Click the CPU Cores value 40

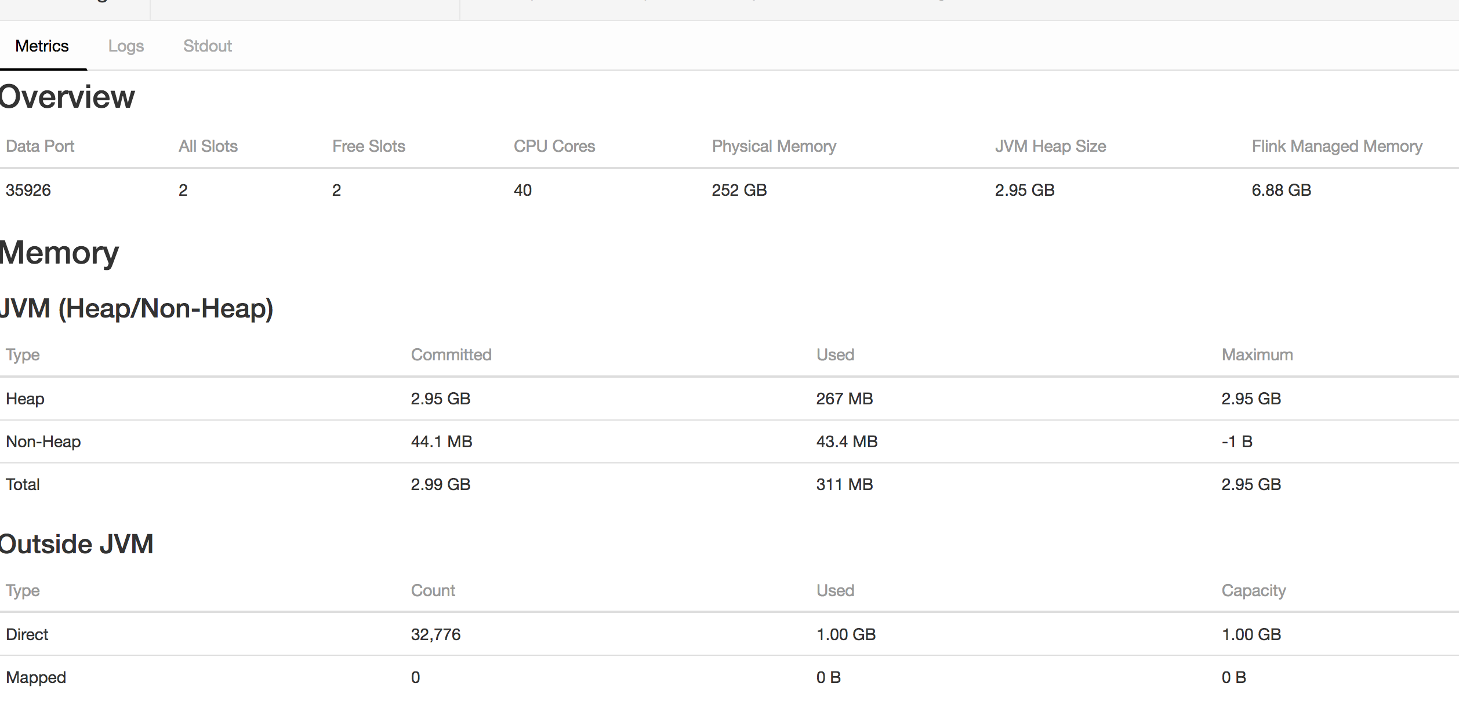pos(522,191)
